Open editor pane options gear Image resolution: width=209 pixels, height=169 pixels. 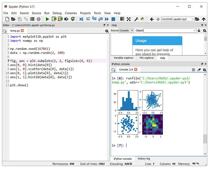pos(107,31)
